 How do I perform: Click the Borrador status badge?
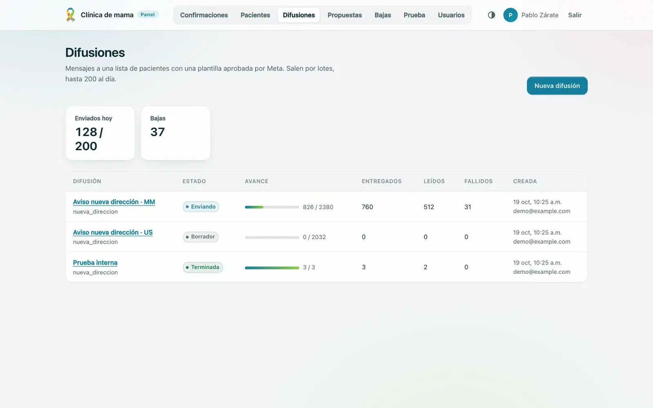[200, 237]
